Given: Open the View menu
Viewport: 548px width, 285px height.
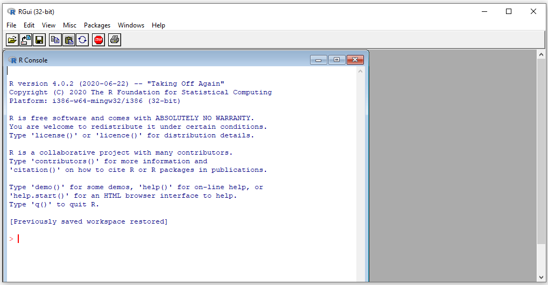Looking at the screenshot, I should (x=48, y=25).
